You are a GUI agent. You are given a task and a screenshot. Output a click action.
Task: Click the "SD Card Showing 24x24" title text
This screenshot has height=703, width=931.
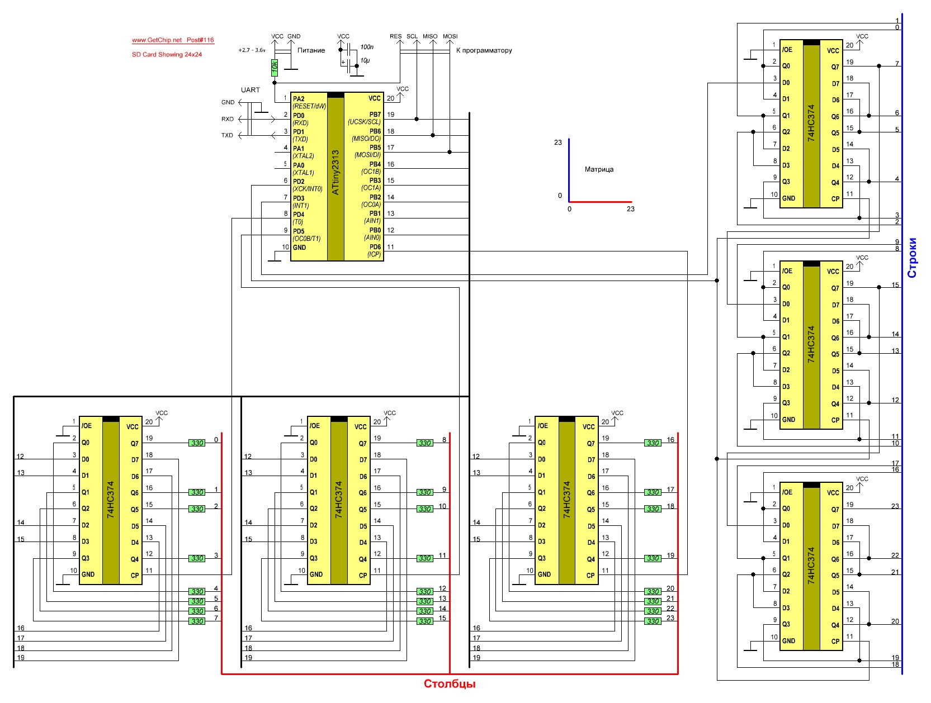(x=167, y=55)
